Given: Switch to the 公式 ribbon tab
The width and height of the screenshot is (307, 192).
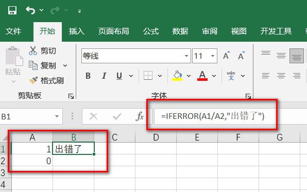Looking at the screenshot, I should tap(151, 31).
